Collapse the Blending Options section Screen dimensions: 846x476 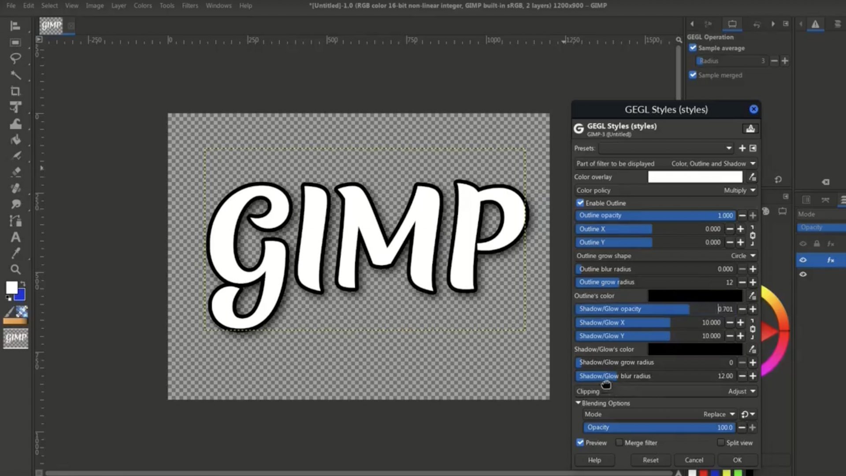[578, 403]
